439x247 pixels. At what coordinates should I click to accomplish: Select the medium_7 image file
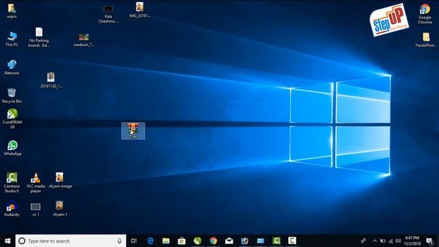tap(84, 40)
